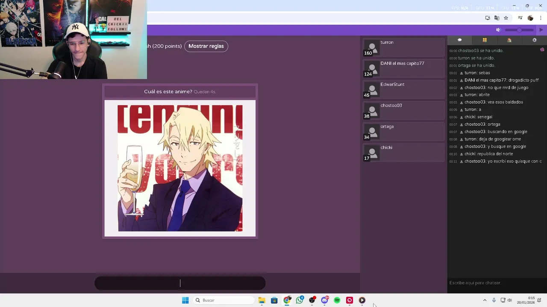547x307 pixels.
Task: Open the settings gear tab in side panel
Action: coord(534,40)
